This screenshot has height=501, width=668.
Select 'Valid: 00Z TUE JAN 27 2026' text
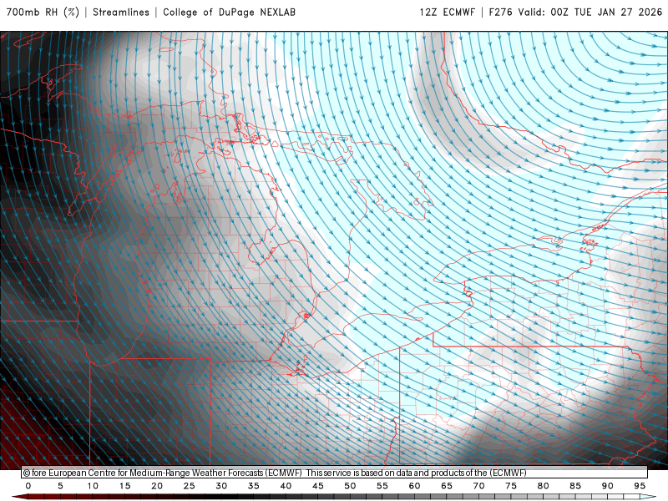coord(590,12)
